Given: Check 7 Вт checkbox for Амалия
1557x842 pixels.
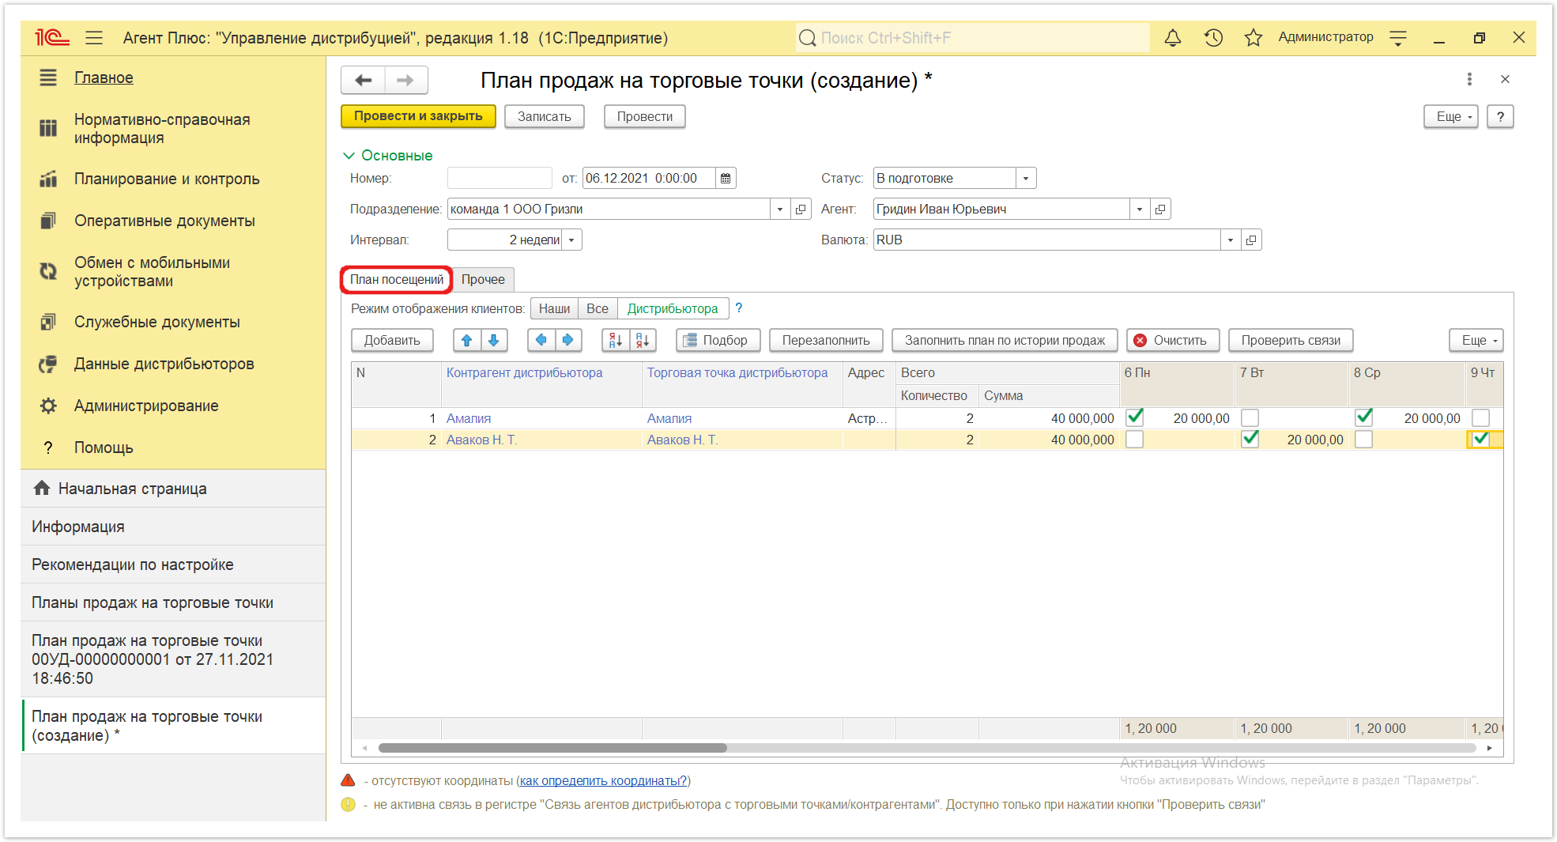Looking at the screenshot, I should coord(1250,417).
